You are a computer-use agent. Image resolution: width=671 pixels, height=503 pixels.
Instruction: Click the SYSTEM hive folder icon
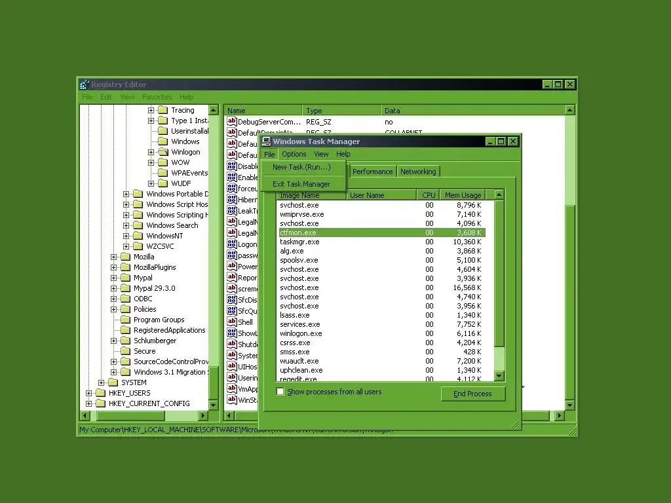click(x=113, y=382)
